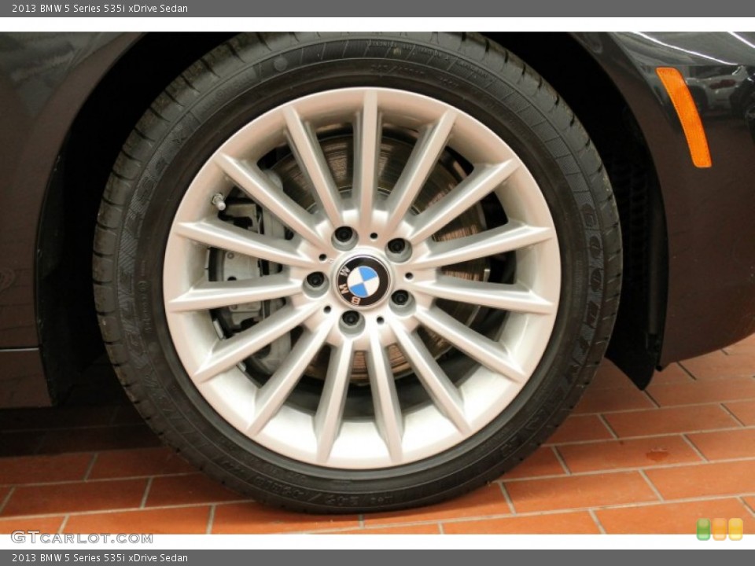Click the orange side marker reflector
The height and width of the screenshot is (566, 755).
pos(684,117)
